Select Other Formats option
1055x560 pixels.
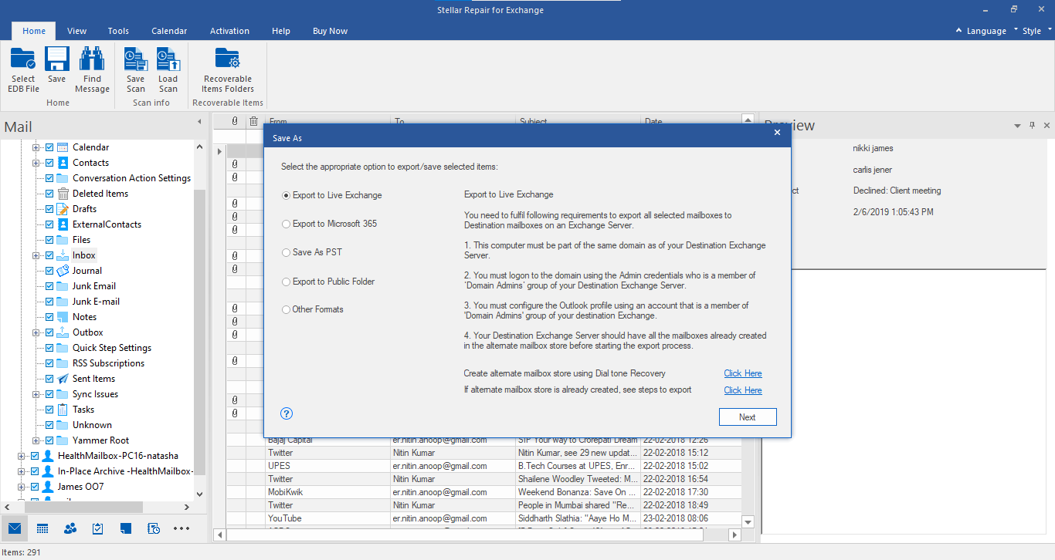click(x=313, y=309)
